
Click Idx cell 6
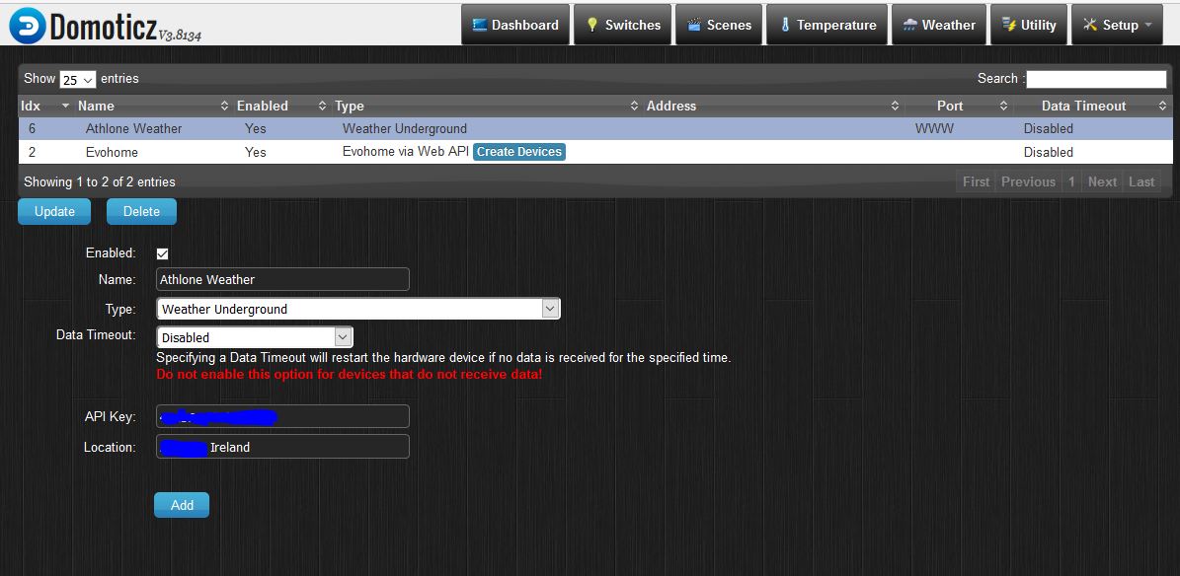point(32,128)
